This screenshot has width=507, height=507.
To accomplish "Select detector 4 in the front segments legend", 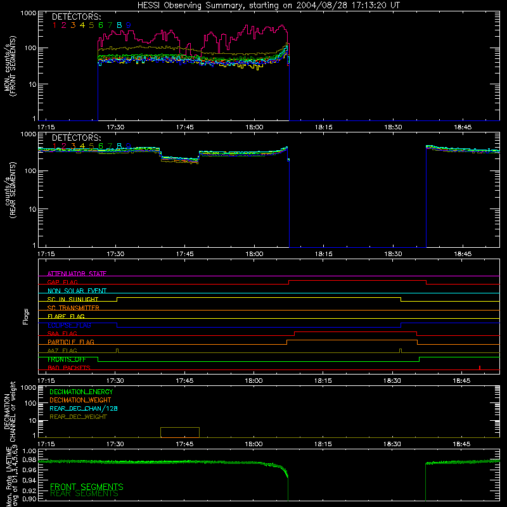I will tap(82, 25).
